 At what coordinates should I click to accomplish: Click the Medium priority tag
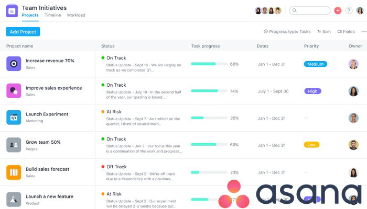tap(315, 64)
